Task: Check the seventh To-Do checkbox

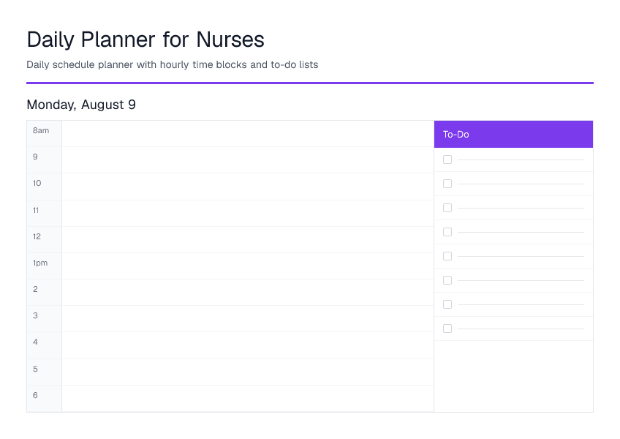Action: point(447,304)
